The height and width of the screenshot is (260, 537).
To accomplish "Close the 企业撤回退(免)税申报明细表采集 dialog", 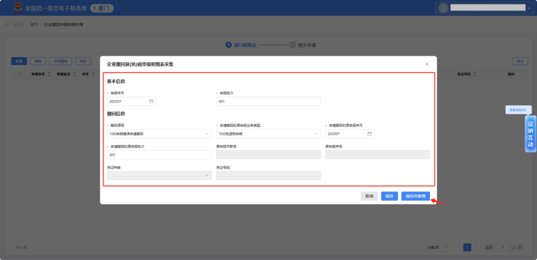I will 427,64.
